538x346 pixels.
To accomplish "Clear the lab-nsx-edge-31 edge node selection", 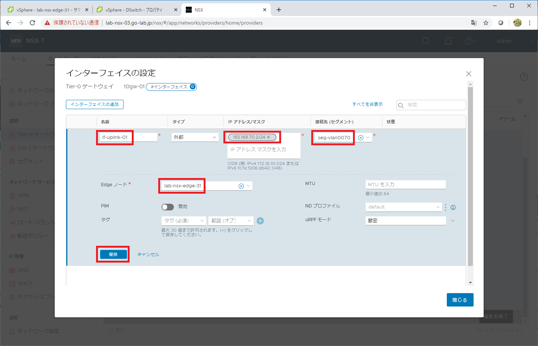I will click(241, 186).
